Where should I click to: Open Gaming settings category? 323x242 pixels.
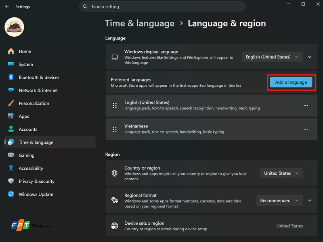(50, 155)
